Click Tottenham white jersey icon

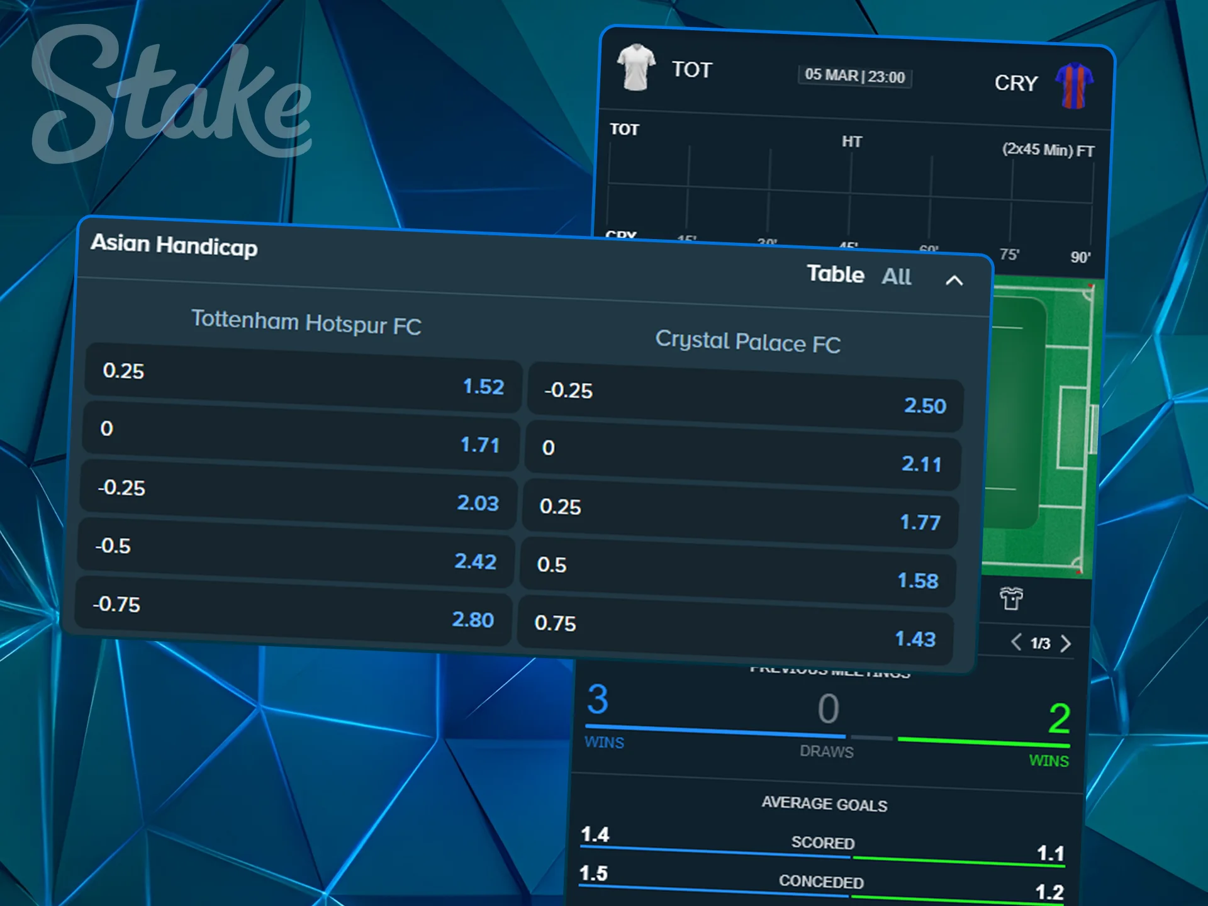coord(636,67)
